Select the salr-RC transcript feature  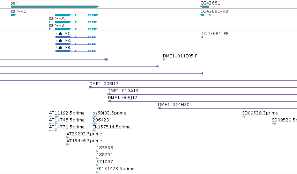coord(55,15)
